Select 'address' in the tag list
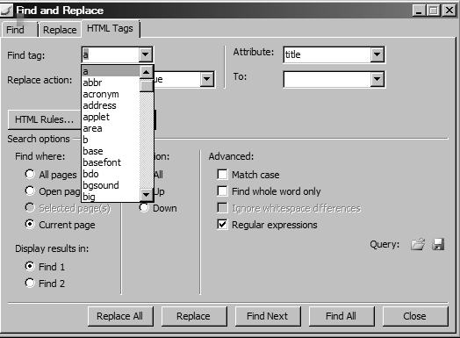The width and height of the screenshot is (460, 338). tap(111, 105)
